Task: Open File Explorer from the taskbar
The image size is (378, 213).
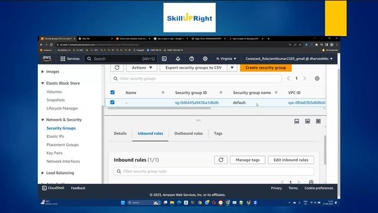Action: 172,202
